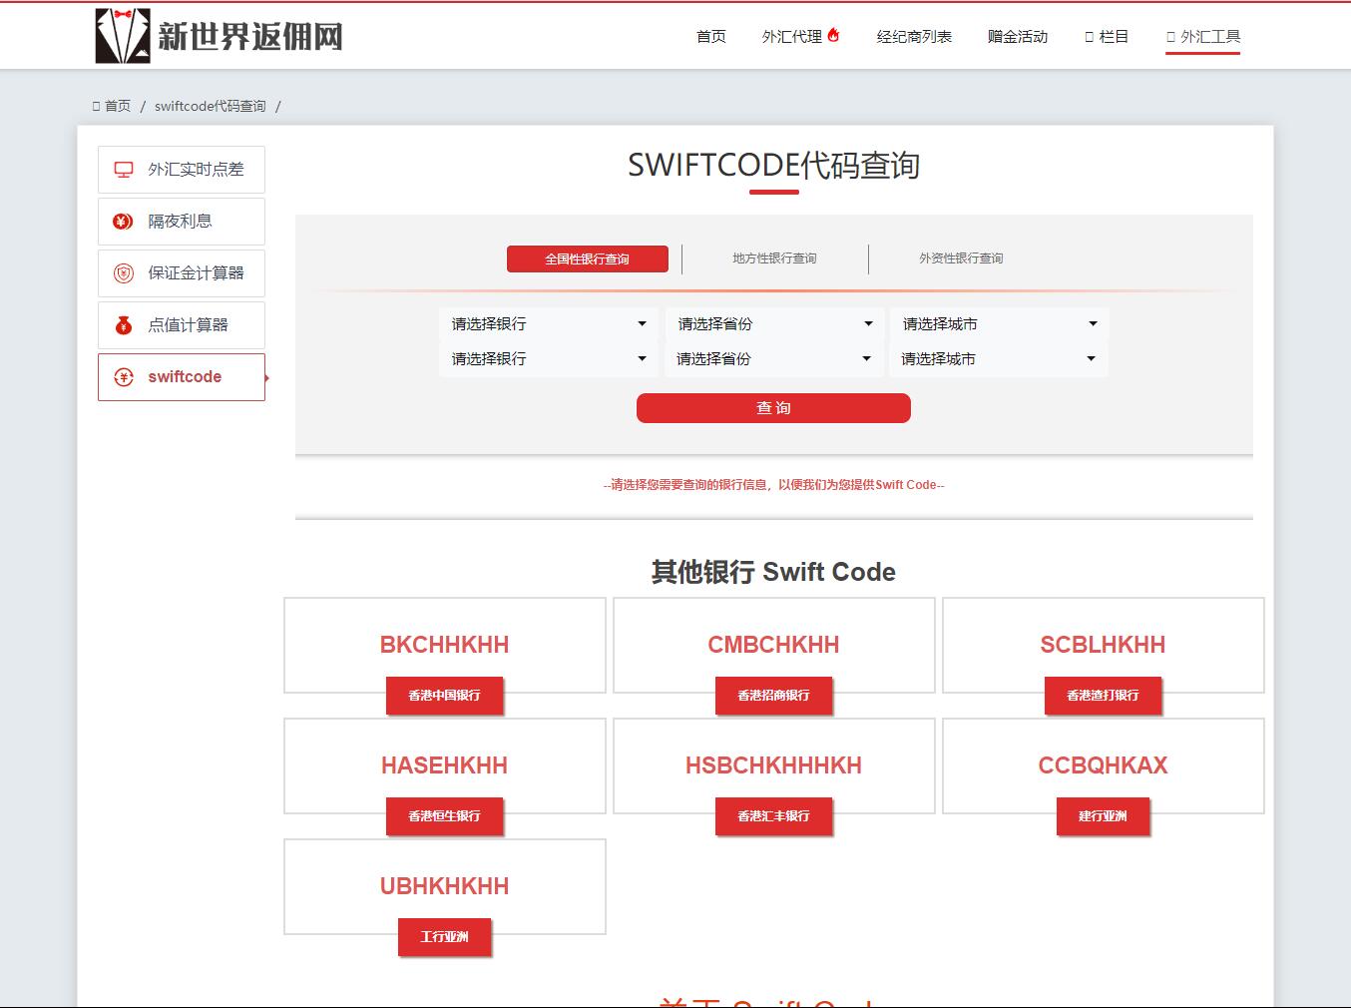This screenshot has width=1351, height=1008.
Task: Select the 全国性银行查询 option
Action: point(587,258)
